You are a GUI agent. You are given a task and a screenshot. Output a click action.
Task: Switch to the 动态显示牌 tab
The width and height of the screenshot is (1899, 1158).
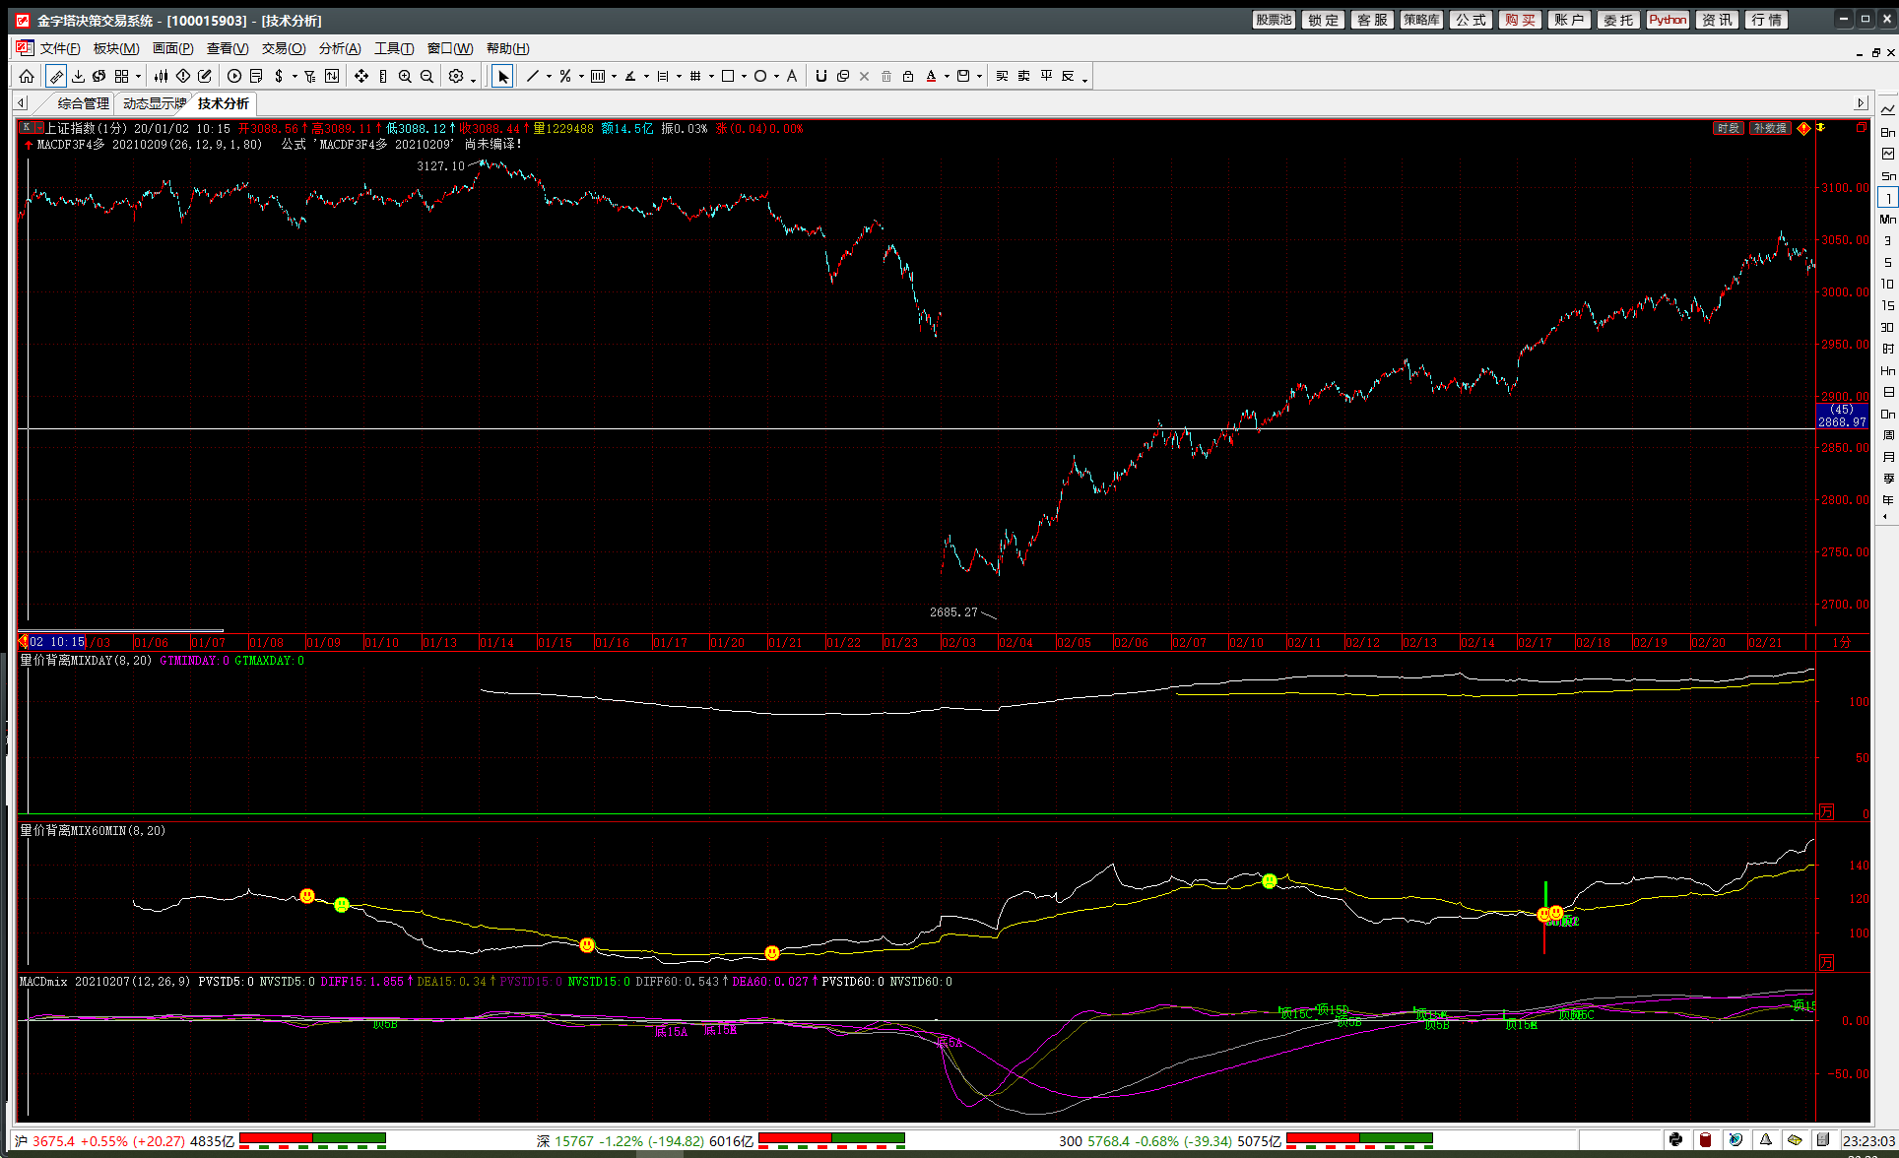tap(155, 103)
